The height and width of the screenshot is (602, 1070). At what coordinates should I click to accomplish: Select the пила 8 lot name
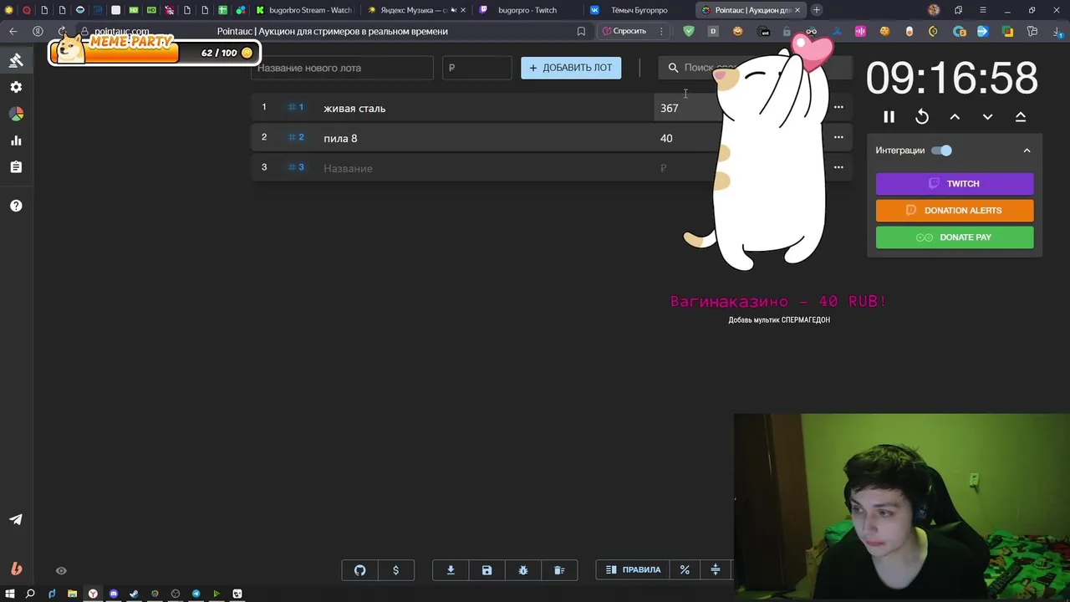tap(340, 138)
